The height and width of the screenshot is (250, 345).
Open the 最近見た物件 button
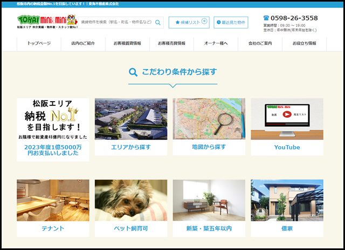[231, 23]
